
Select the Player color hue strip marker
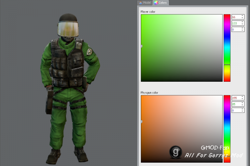(x=227, y=65)
